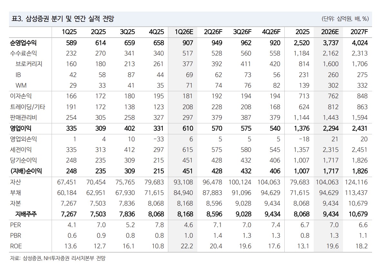The width and height of the screenshot is (383, 268).
Task: Click 2026E net operating revenue value 3,737
Action: click(331, 43)
